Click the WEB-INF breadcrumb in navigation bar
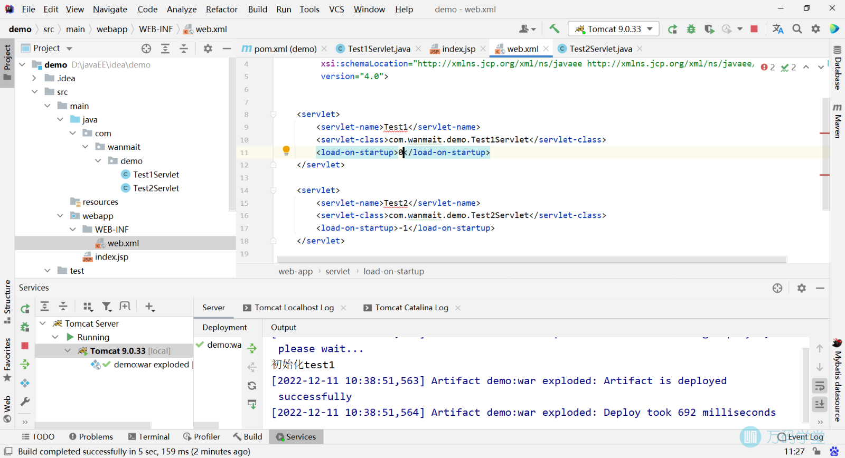Screen dimensions: 845x458 click(x=156, y=29)
